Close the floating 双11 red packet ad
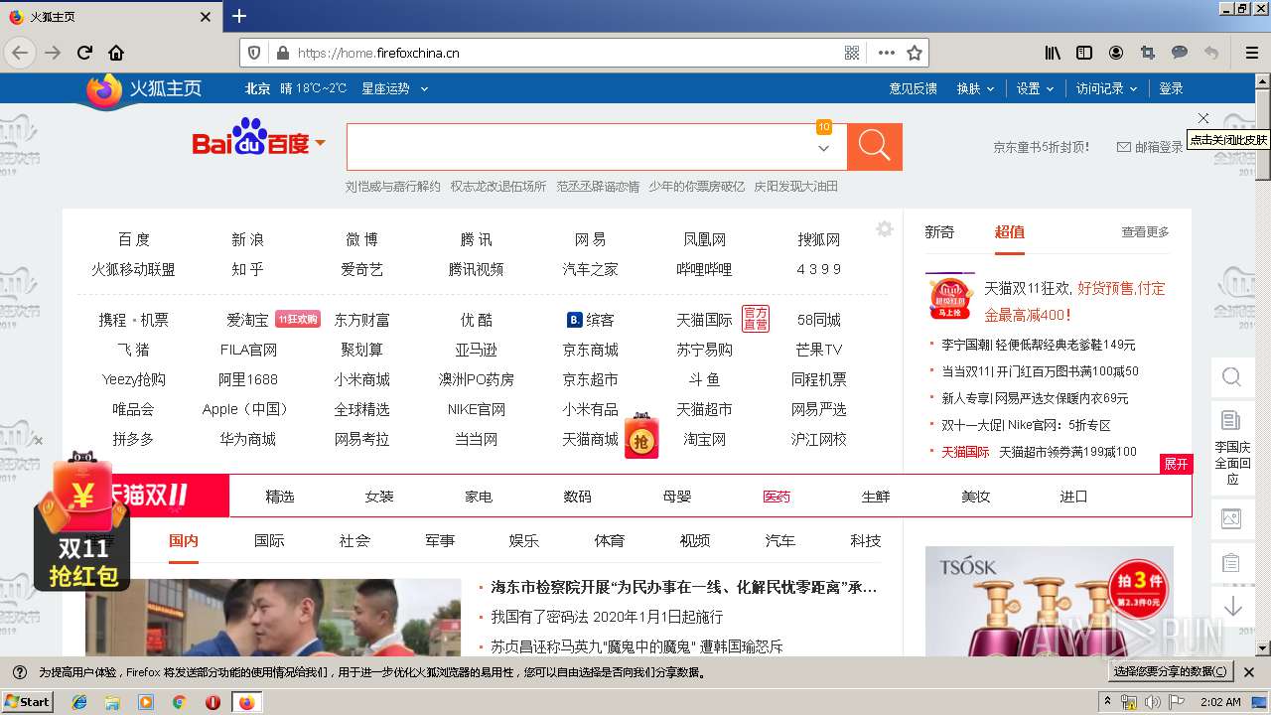This screenshot has width=1271, height=715. (38, 441)
